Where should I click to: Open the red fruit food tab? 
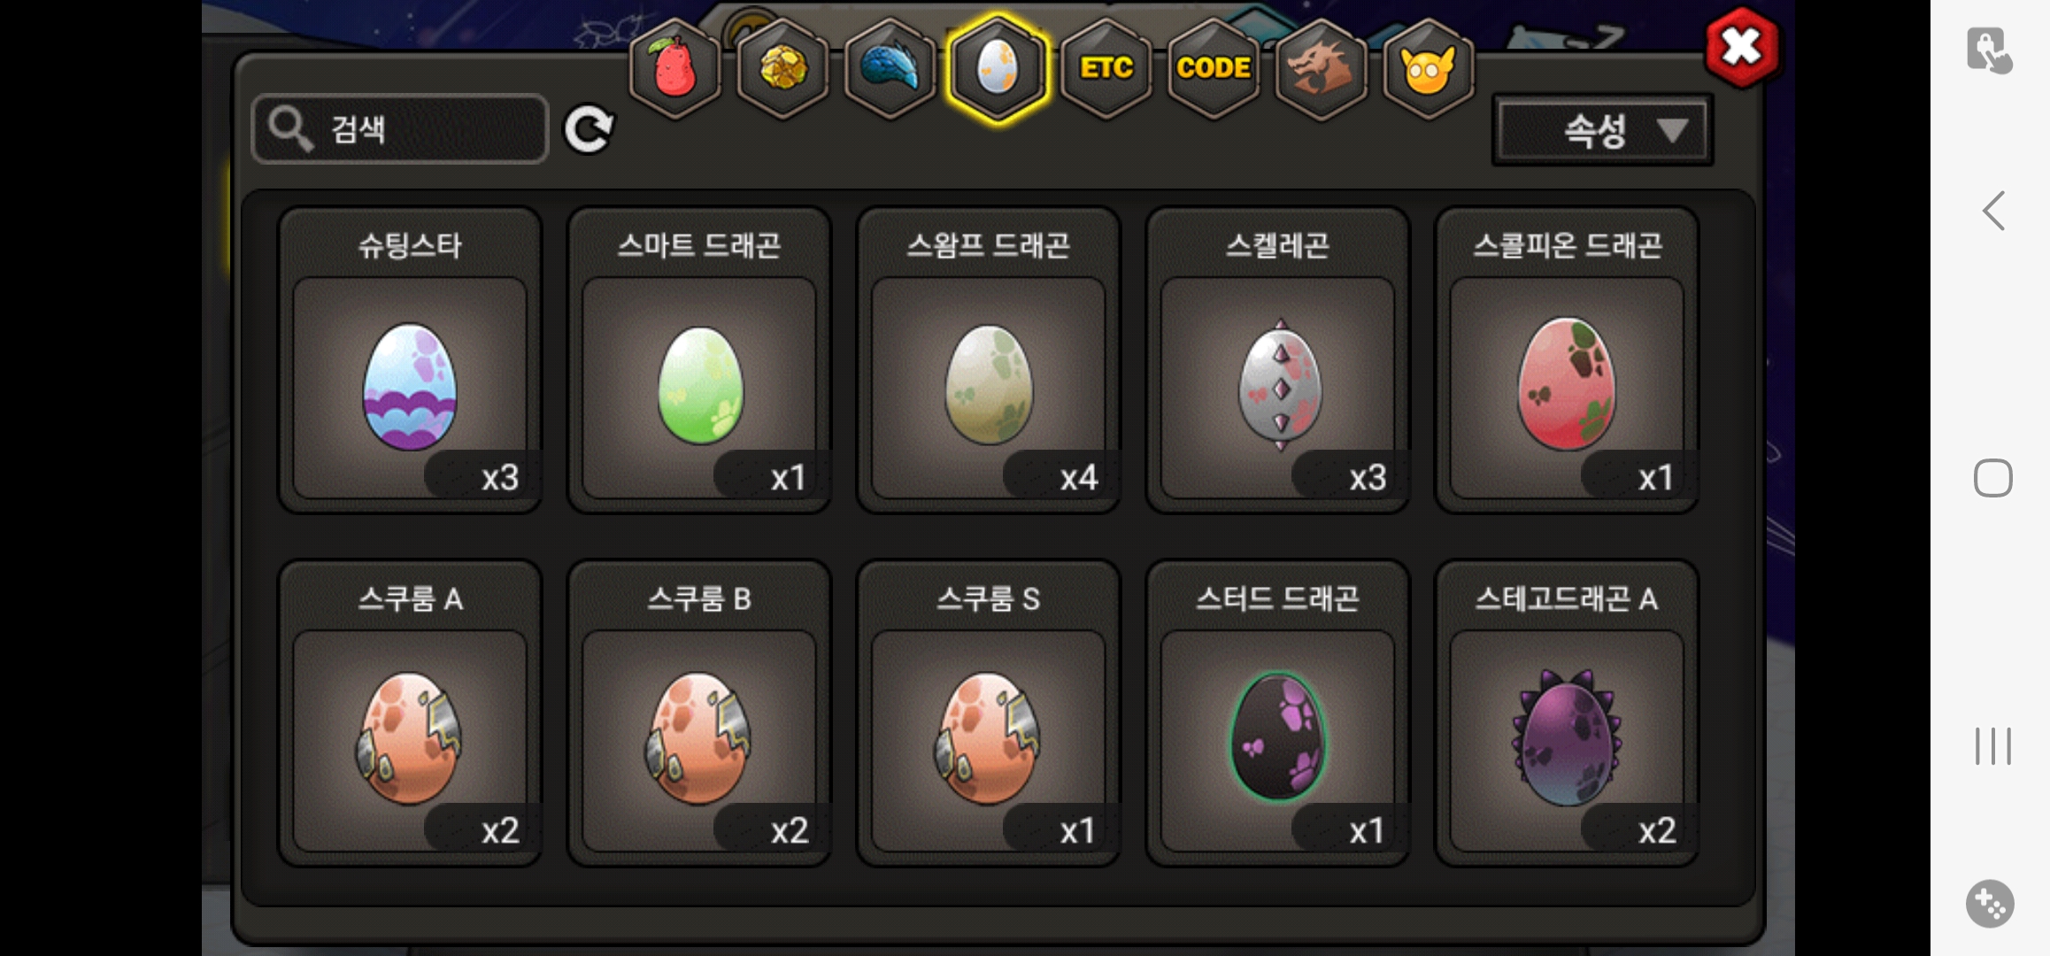(x=674, y=68)
